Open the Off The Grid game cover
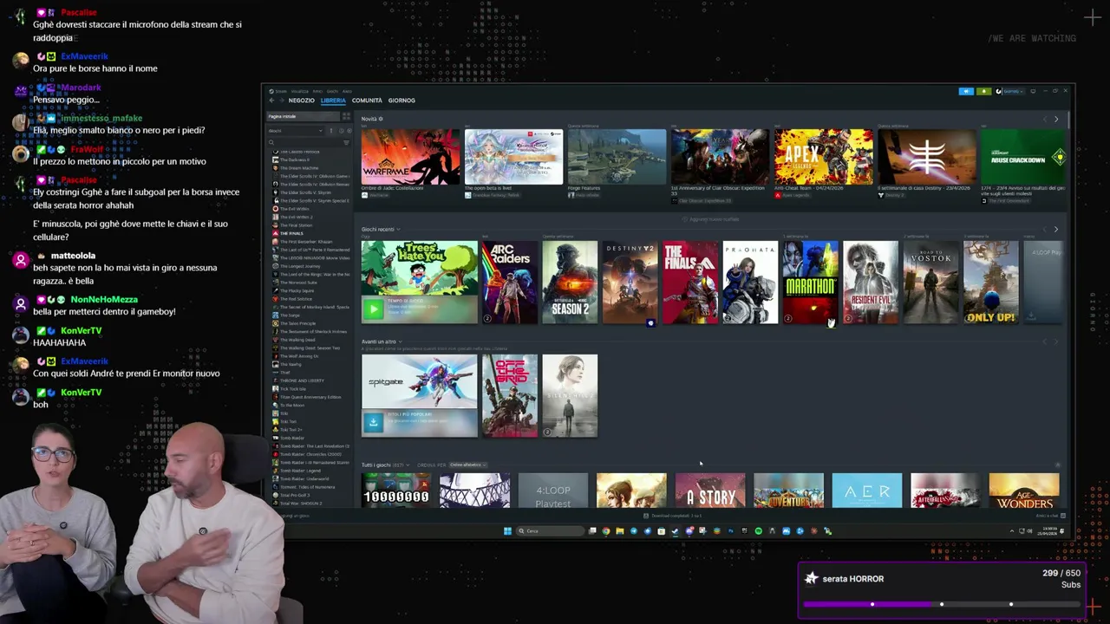 click(510, 395)
